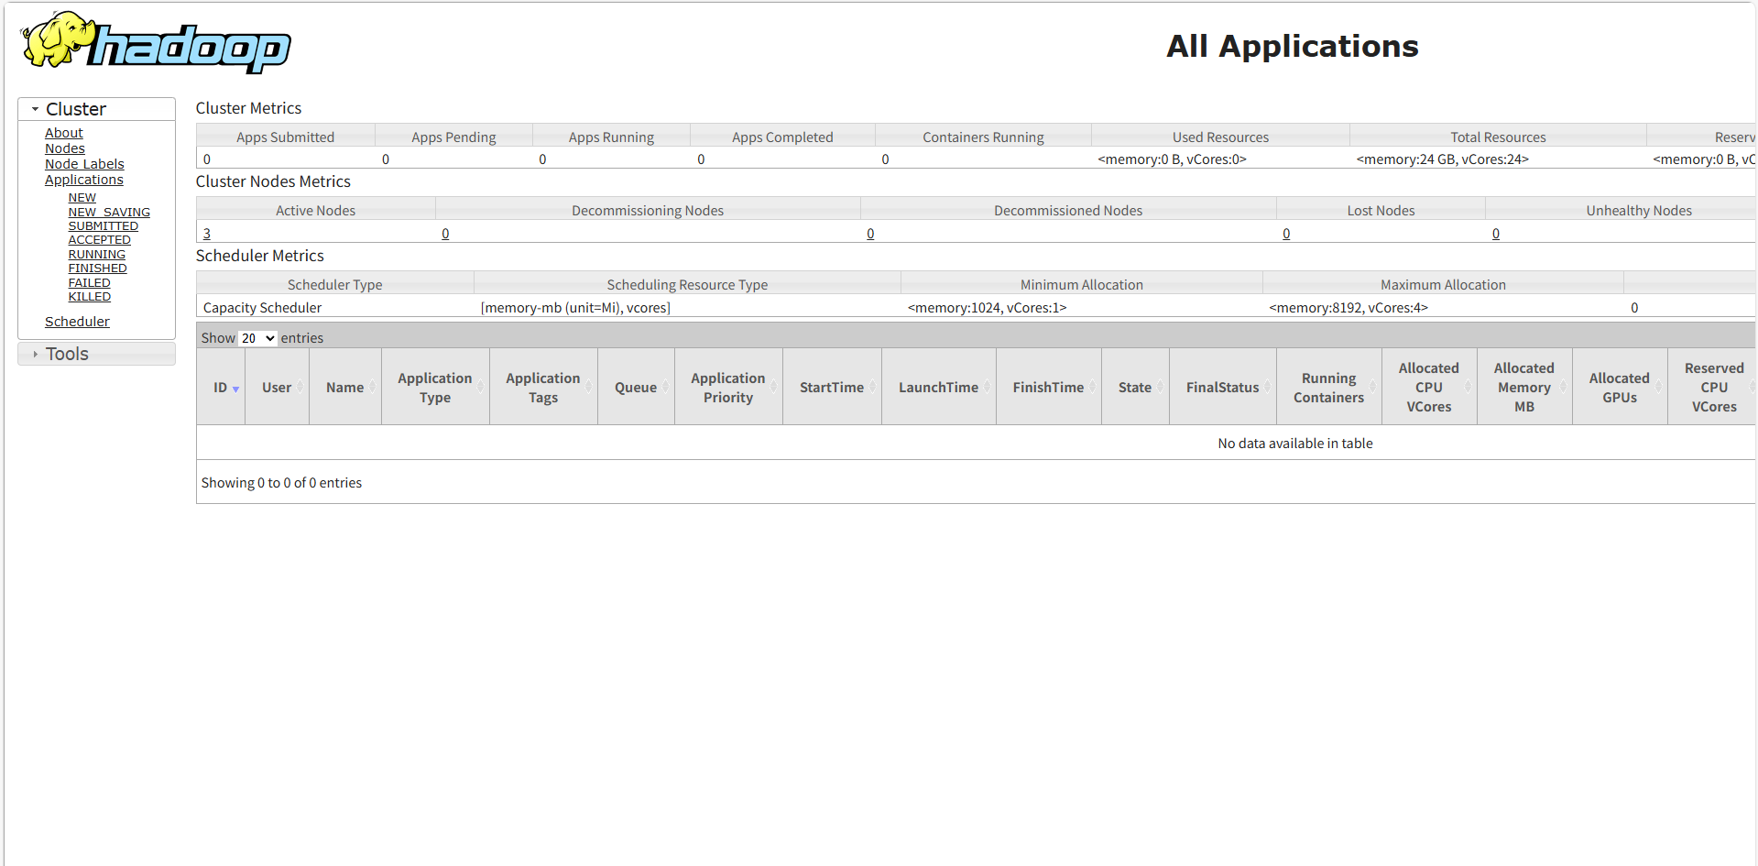
Task: Sort by Allocated Memory MB column
Action: point(1524,388)
